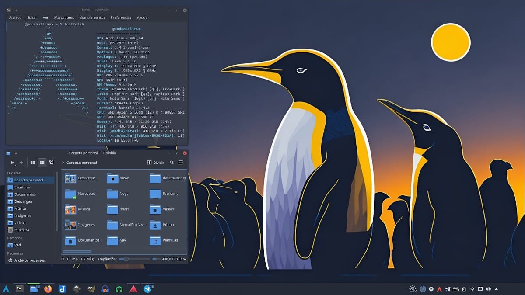Switch Dolphin to icons view
The width and height of the screenshot is (525, 295).
coord(33,163)
